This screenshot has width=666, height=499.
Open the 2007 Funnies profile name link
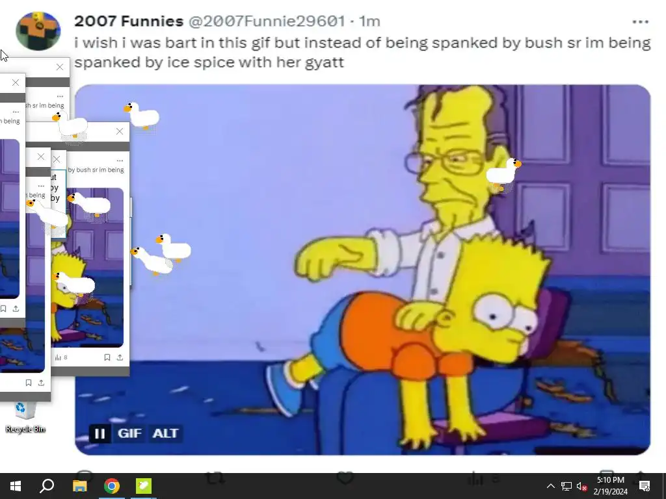[129, 21]
